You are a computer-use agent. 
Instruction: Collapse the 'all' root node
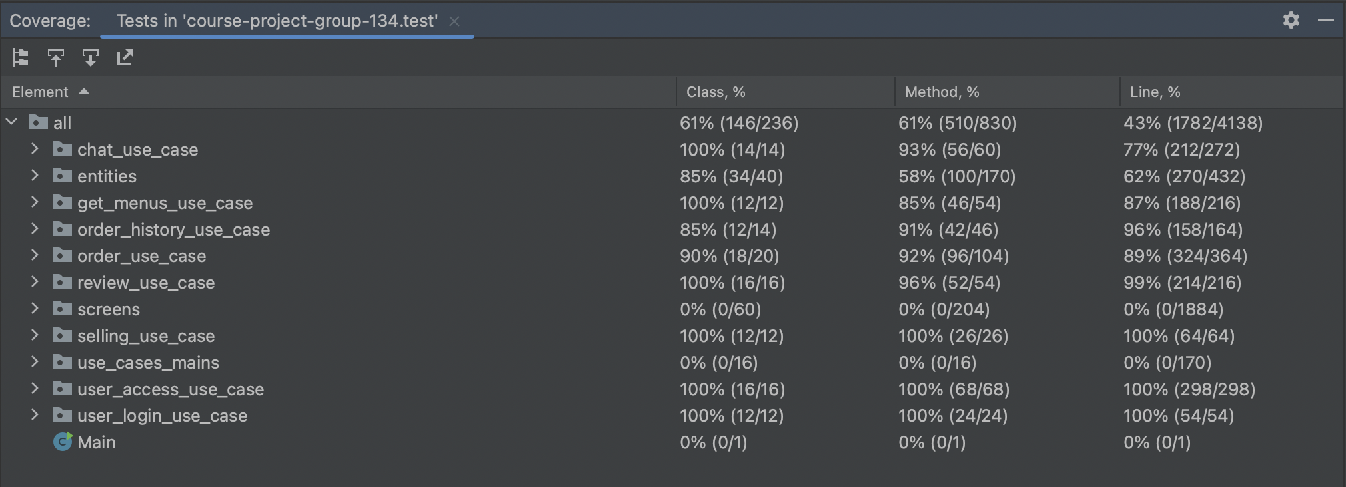click(x=11, y=122)
